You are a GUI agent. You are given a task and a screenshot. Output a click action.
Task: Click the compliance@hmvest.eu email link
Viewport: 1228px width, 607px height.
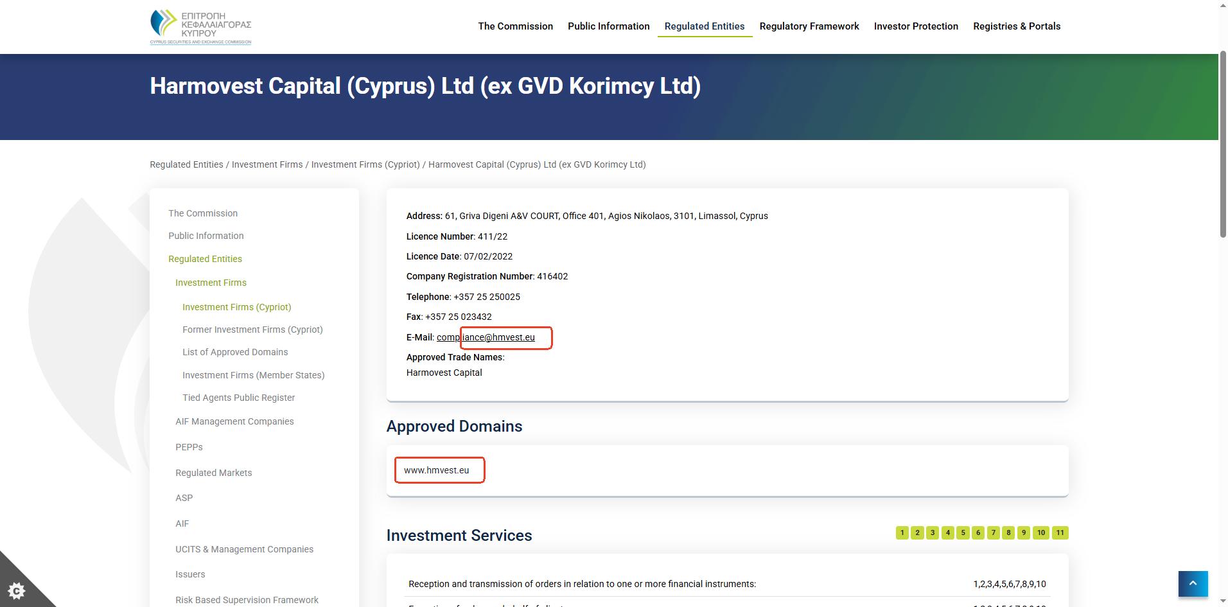486,337
